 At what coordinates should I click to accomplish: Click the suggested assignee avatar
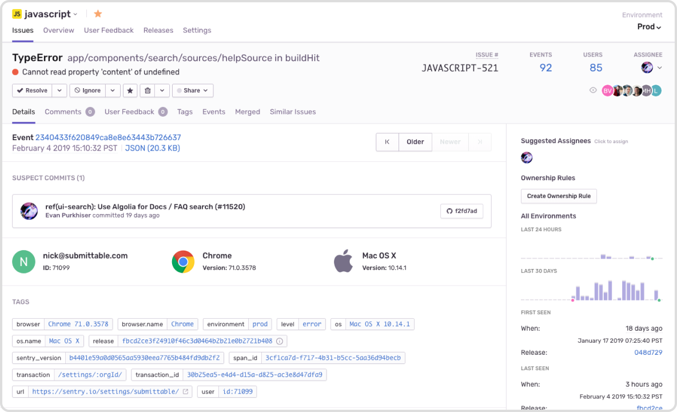click(x=526, y=157)
